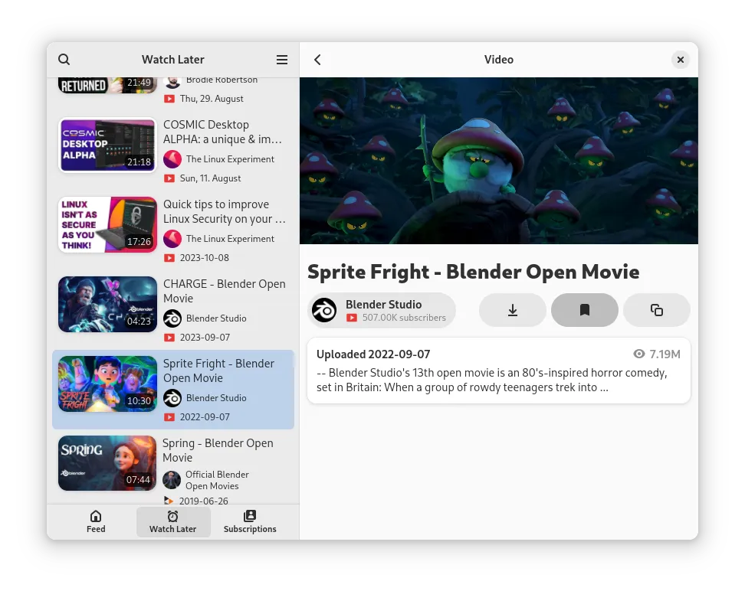This screenshot has width=745, height=591.
Task: Open Blender Studio channel with subscriber count
Action: point(382,310)
